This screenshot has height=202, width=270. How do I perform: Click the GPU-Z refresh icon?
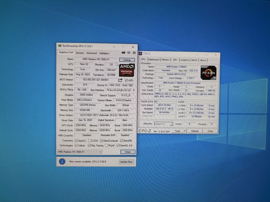[128, 53]
